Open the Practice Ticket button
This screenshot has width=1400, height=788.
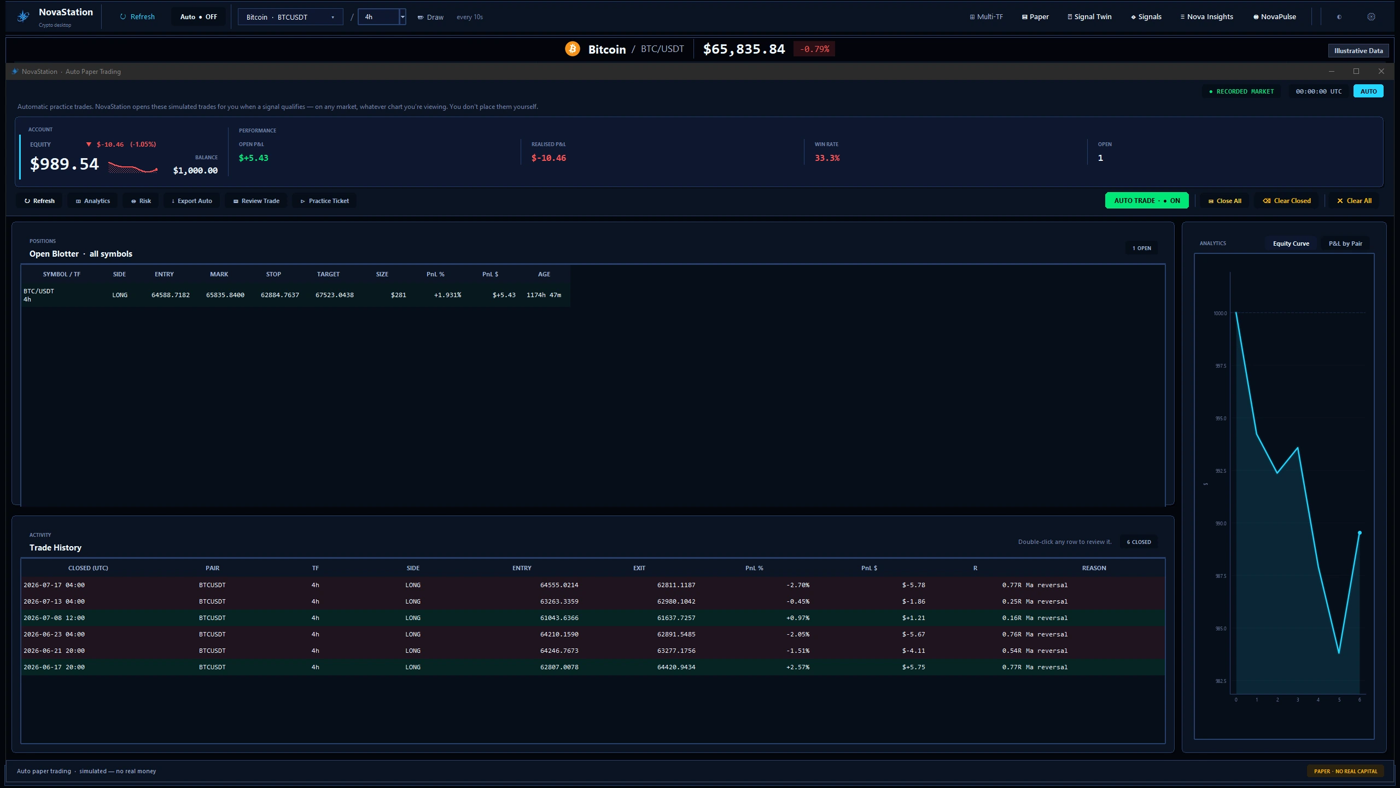pyautogui.click(x=324, y=201)
